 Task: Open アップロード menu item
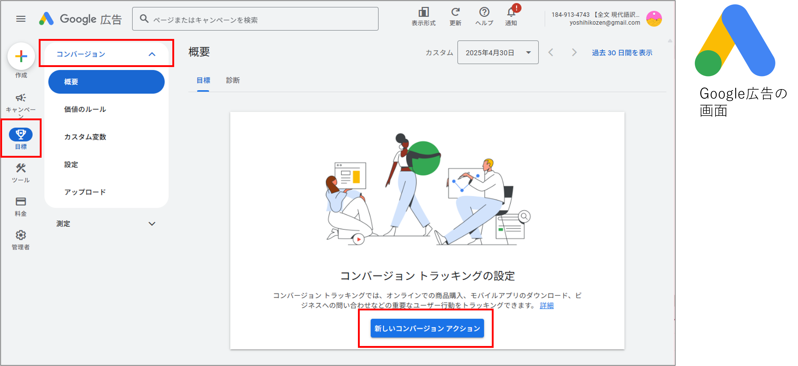coord(85,192)
